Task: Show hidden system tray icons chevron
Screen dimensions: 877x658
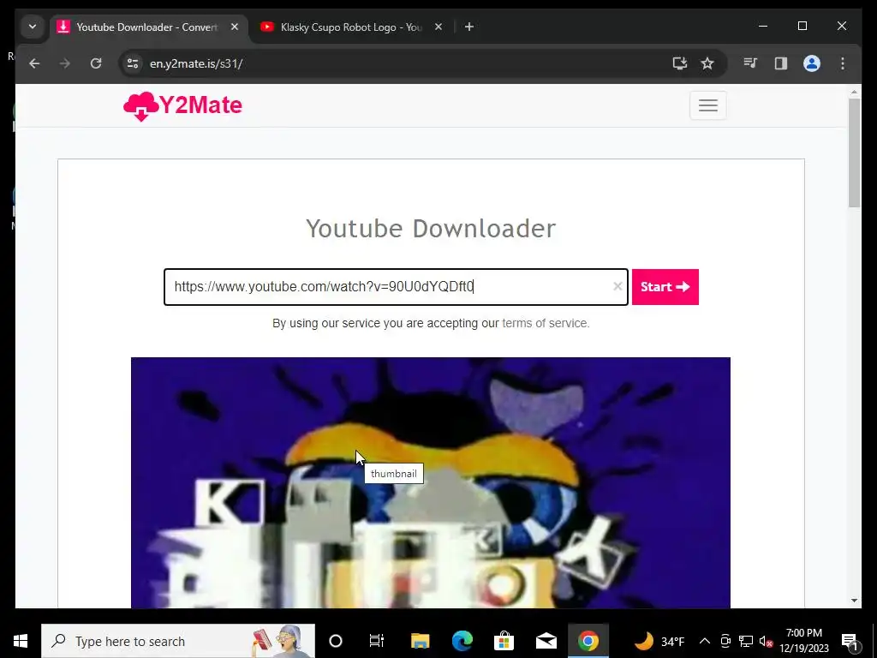Action: point(705,641)
